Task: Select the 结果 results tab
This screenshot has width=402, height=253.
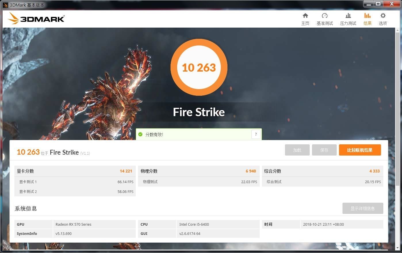Action: coord(367,19)
